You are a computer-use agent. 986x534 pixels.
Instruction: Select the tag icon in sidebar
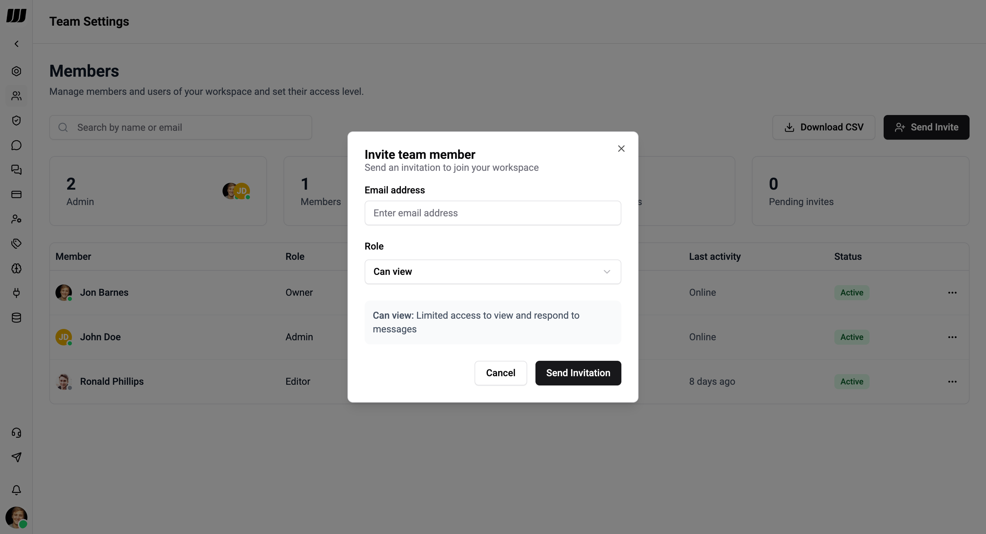(16, 244)
